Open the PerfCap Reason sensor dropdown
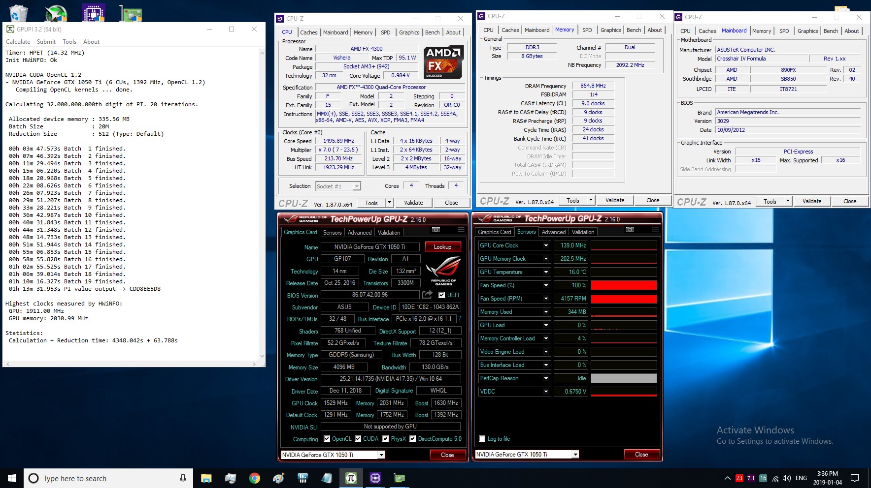Screen dimensions: 871x488 point(546,378)
